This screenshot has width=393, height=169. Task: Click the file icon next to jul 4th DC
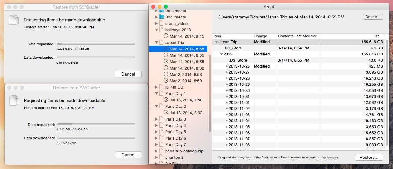161,87
